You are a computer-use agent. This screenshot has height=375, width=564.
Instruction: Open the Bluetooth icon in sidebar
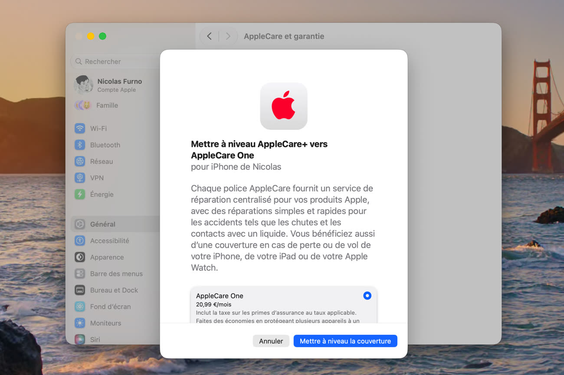(80, 145)
